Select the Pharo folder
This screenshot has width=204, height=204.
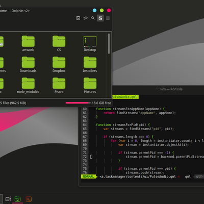pyautogui.click(x=59, y=86)
